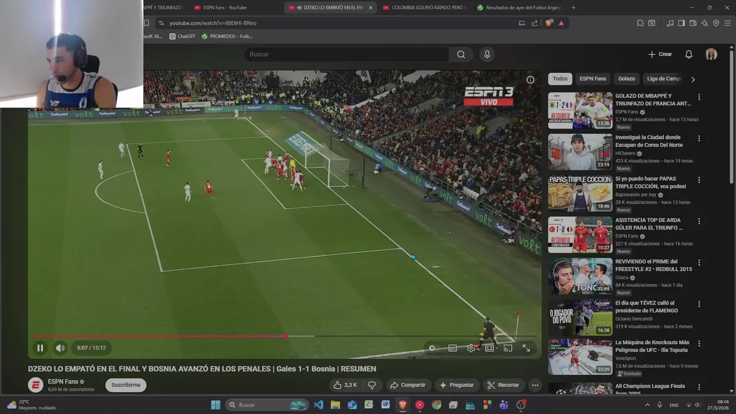Toggle subtitles in the video player
The image size is (736, 414).
pyautogui.click(x=453, y=348)
